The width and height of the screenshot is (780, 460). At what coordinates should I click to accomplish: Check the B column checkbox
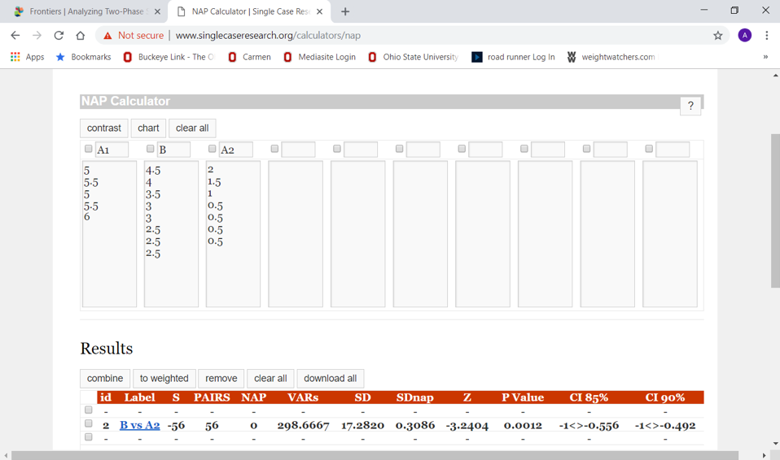[x=151, y=149]
